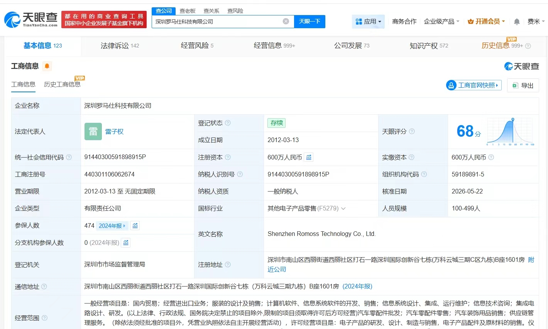This screenshot has height=329, width=548.
Task: Click credit code 91440300591898915P in 统一社会信用代码 row
Action: click(x=115, y=157)
